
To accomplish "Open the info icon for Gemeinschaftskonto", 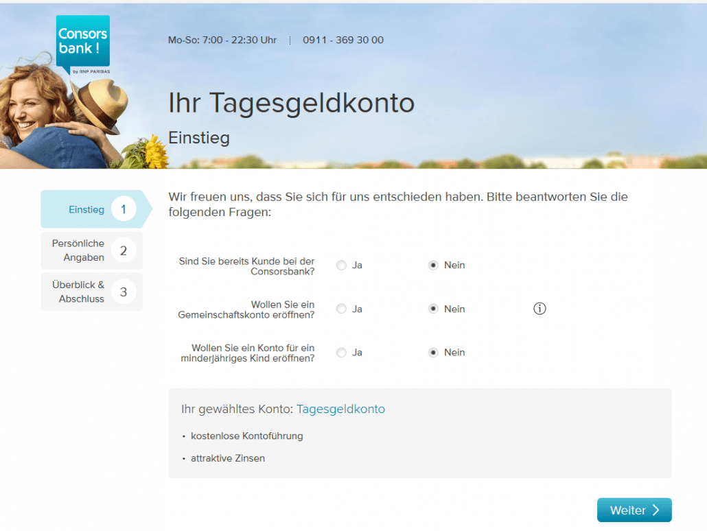I will click(x=540, y=309).
